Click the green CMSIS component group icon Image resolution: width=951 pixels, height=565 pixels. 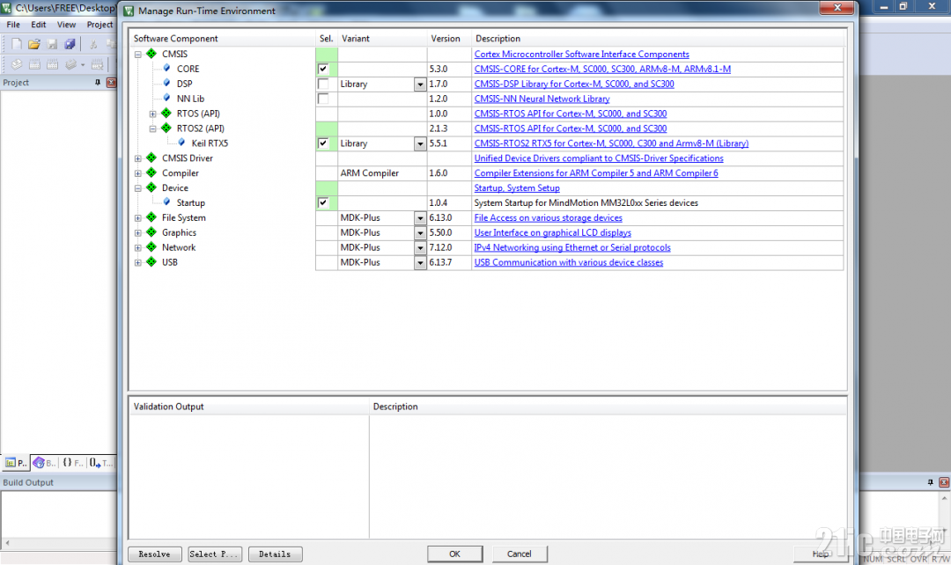(151, 54)
